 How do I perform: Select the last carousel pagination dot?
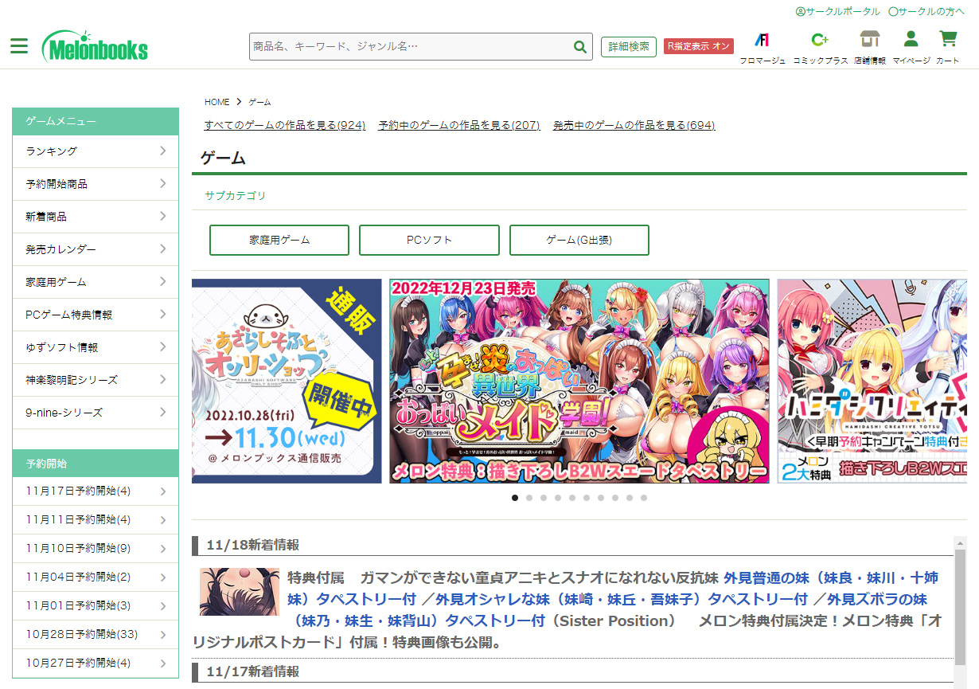tap(644, 498)
